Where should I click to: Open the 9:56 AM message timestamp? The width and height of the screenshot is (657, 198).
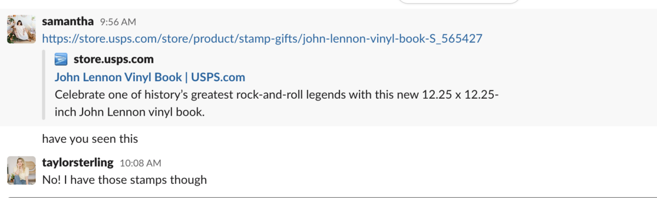tap(118, 22)
